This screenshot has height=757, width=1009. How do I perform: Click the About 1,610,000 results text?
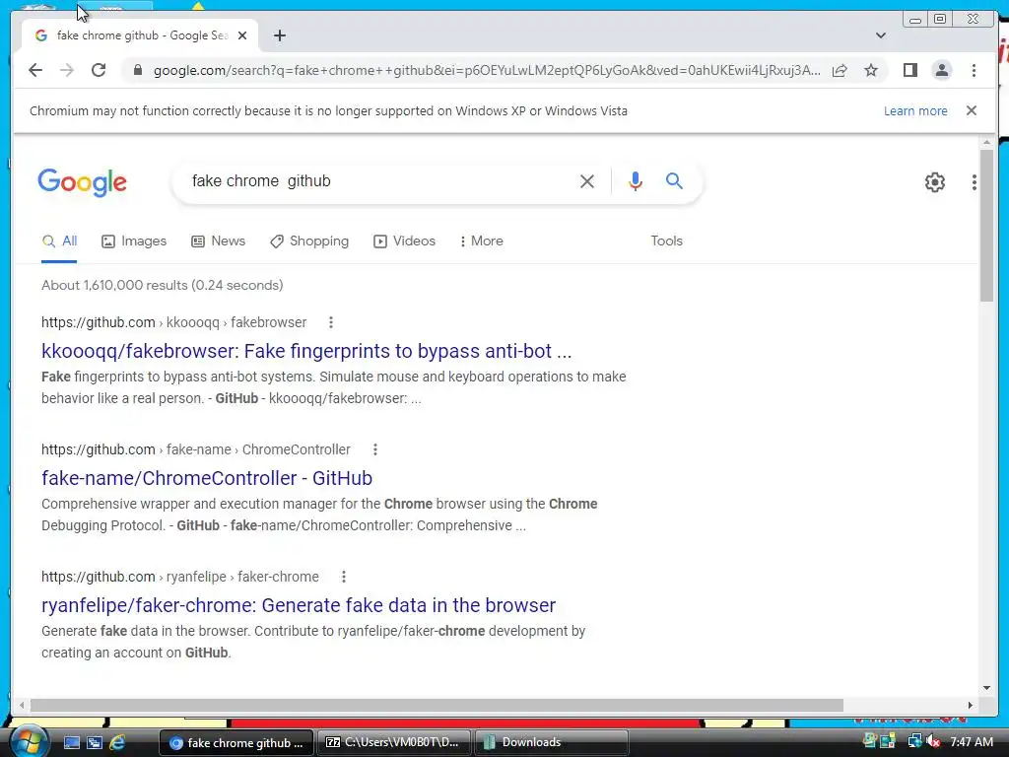(x=163, y=285)
